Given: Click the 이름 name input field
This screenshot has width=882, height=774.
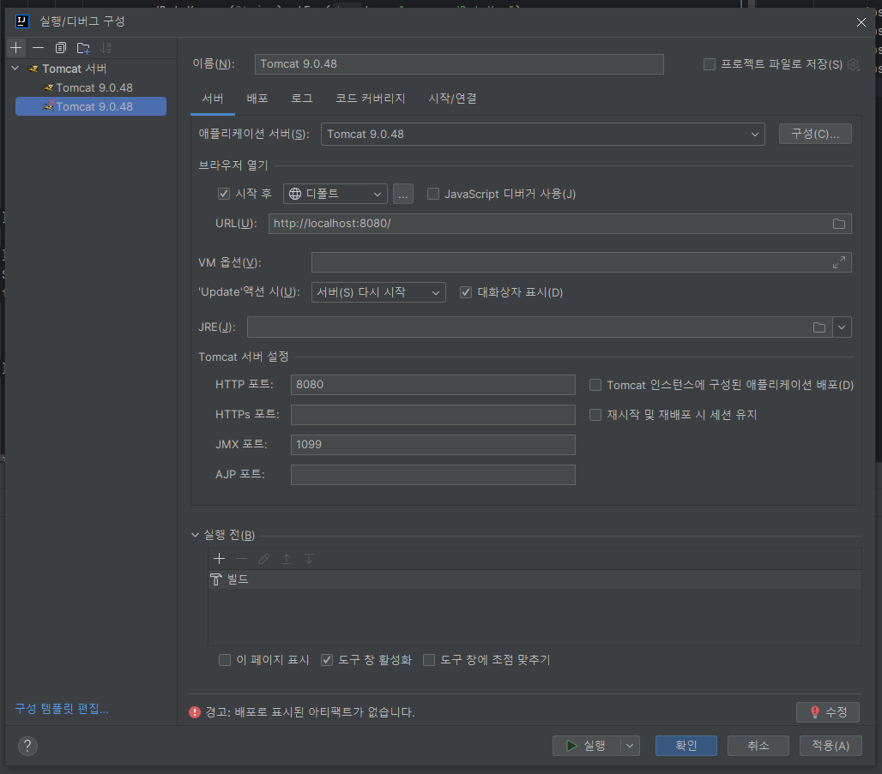Looking at the screenshot, I should pos(459,64).
